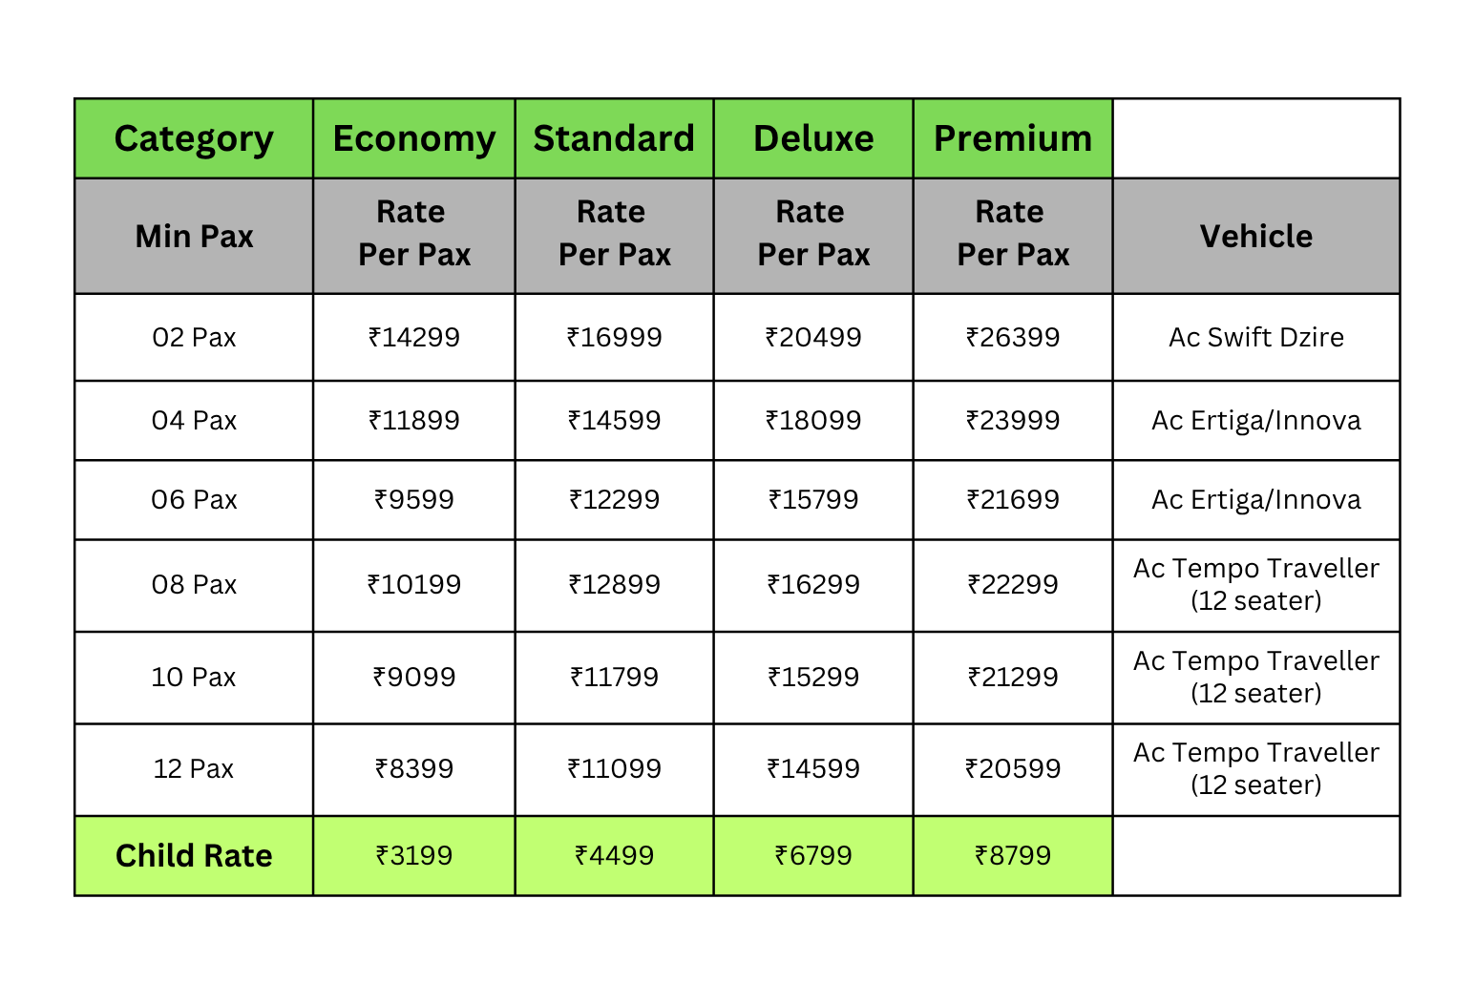Click the Deluxe header cell

813,138
